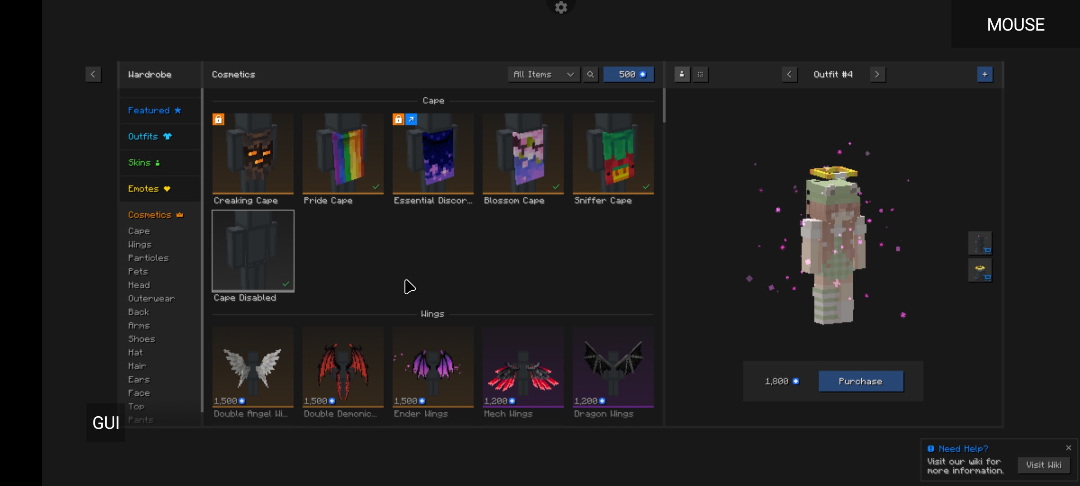
Task: Click the coin balance showing 500
Action: tap(629, 74)
